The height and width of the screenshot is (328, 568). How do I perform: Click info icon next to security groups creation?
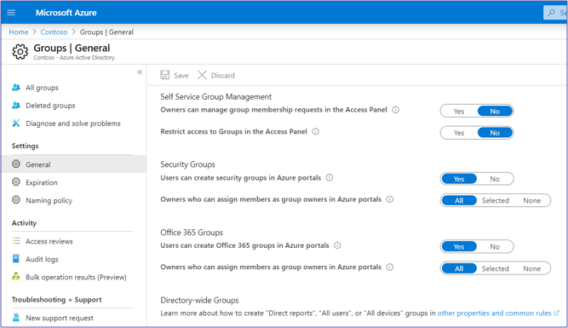tap(330, 177)
